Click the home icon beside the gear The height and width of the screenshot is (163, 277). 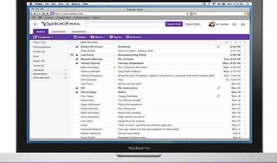coord(243,24)
